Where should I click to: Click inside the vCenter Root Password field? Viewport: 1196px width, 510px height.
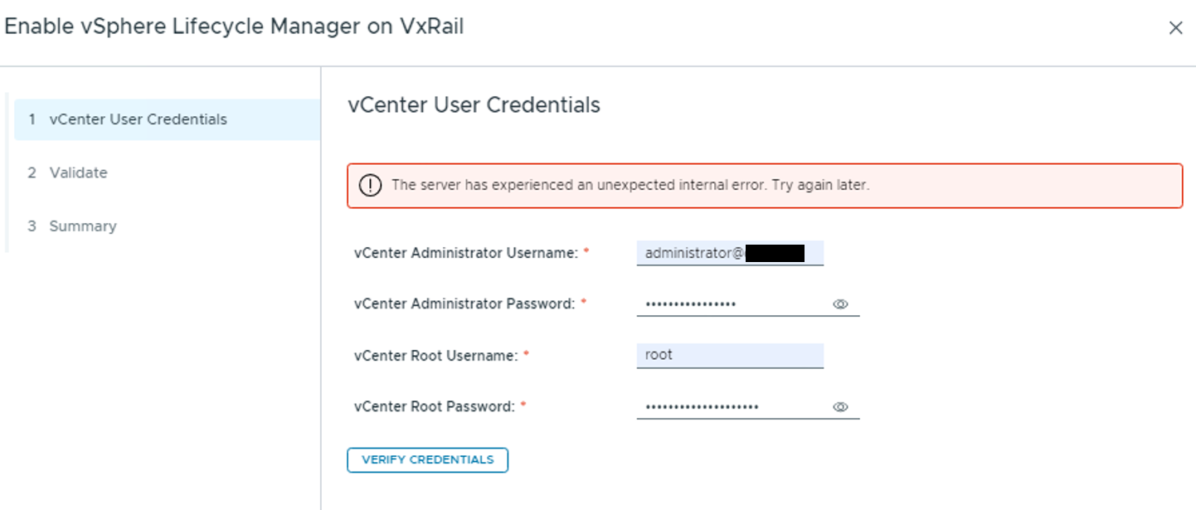pos(730,406)
